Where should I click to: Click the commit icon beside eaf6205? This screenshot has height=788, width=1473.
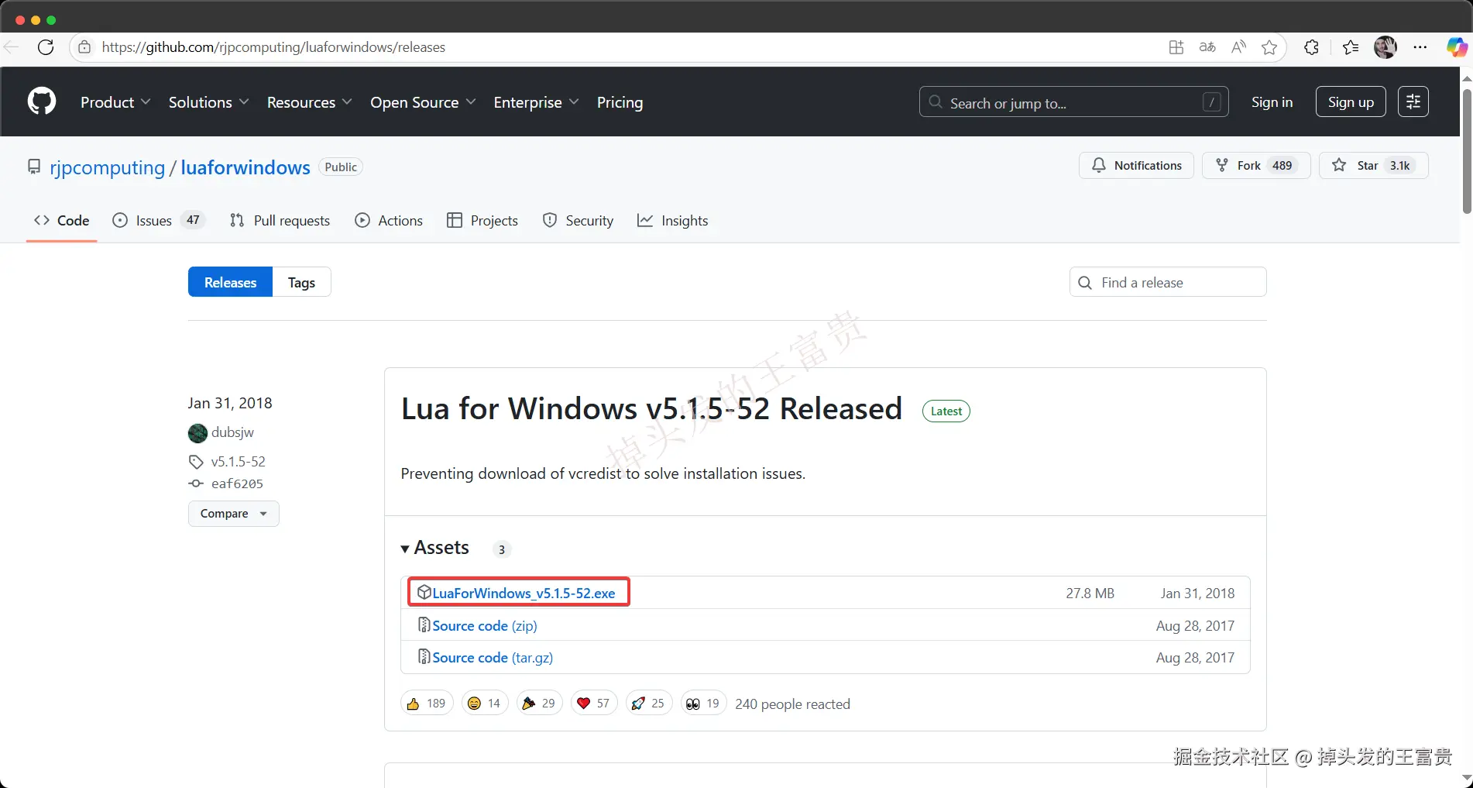click(x=196, y=483)
